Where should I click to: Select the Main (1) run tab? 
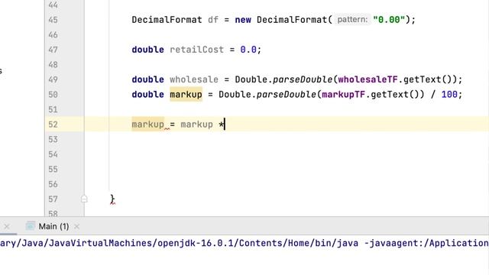point(53,226)
